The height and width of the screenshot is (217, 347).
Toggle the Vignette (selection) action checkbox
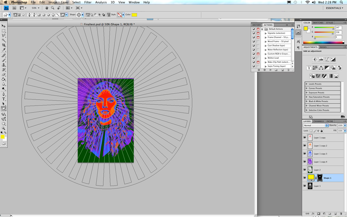pos(254,33)
